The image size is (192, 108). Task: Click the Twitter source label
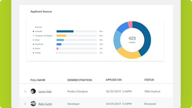[x=38, y=53]
